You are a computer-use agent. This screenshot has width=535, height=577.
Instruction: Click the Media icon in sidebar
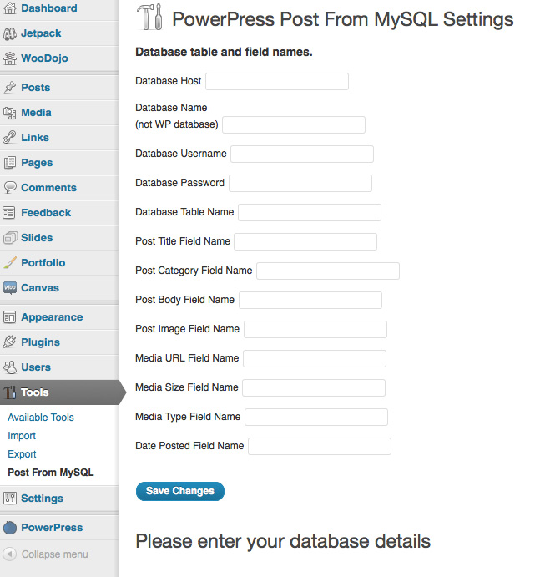point(10,113)
